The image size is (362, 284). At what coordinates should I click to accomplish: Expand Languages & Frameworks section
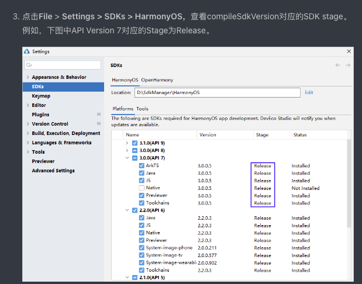tap(27, 143)
